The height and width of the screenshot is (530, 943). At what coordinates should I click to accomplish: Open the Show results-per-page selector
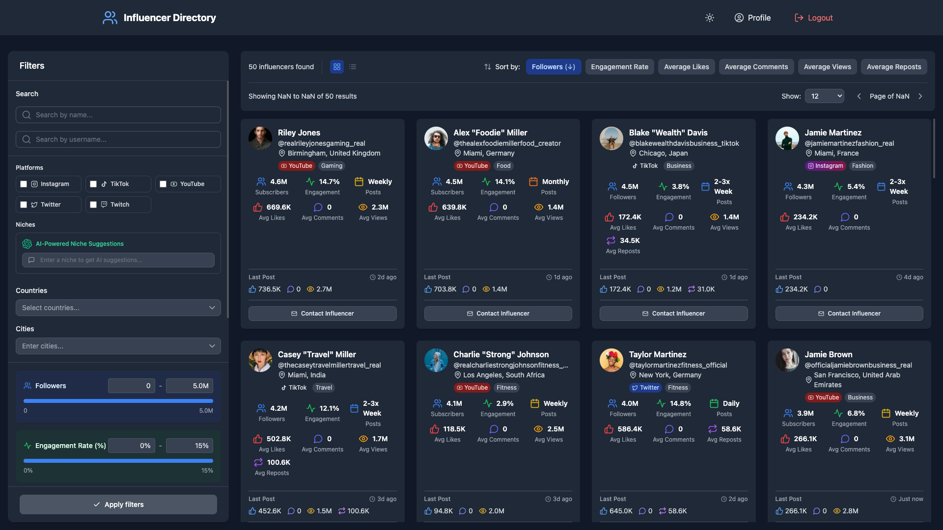(x=824, y=96)
